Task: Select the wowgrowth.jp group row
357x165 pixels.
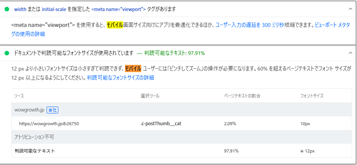Action: pos(30,110)
